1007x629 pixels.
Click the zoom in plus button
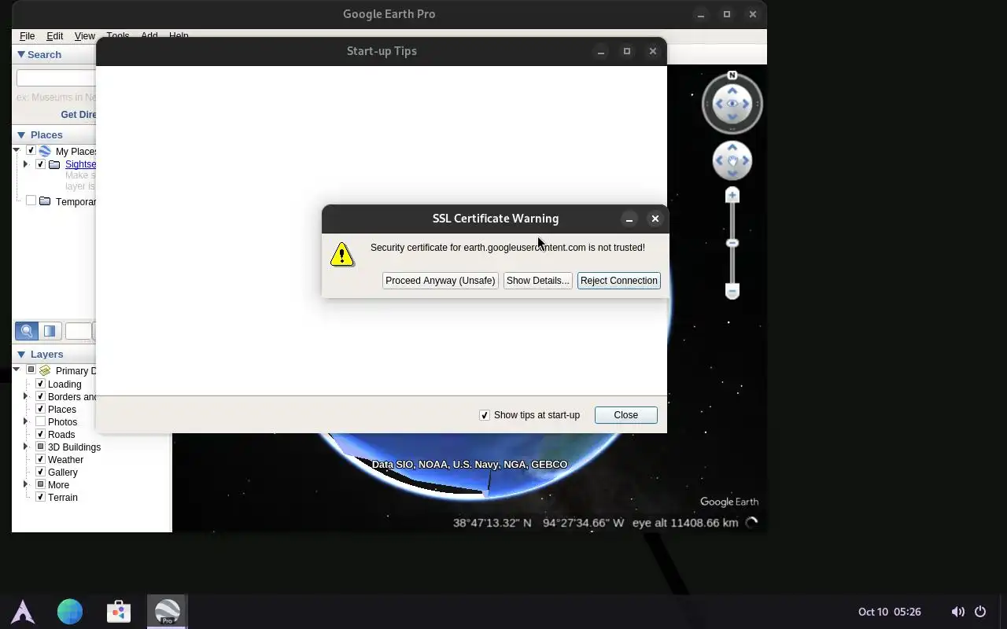tap(732, 195)
